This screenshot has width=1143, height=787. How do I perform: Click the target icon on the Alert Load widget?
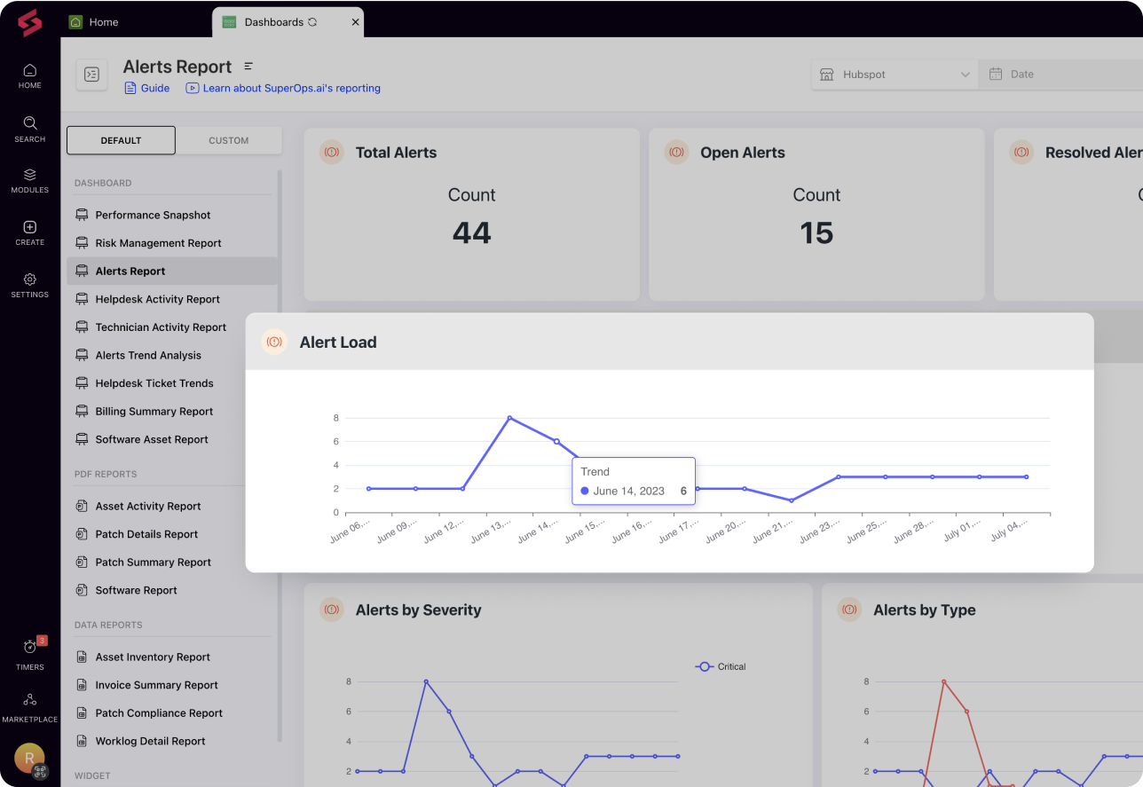275,342
